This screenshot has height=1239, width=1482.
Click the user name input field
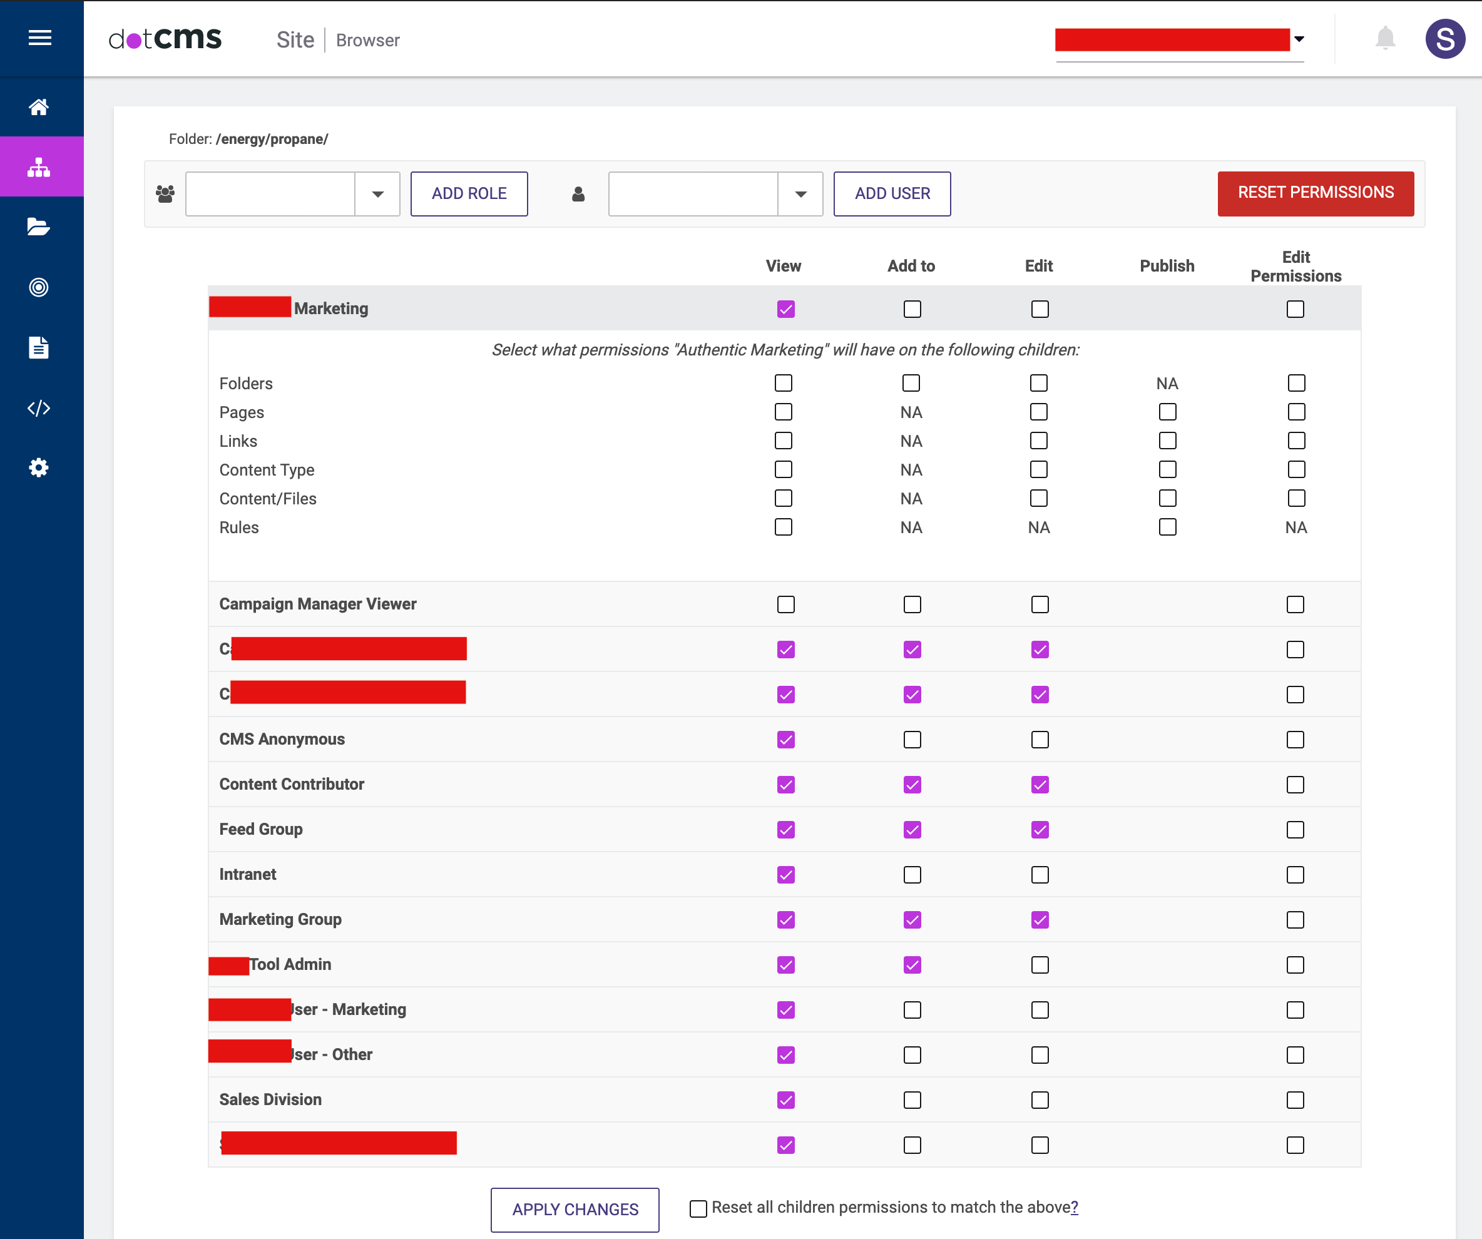(693, 194)
